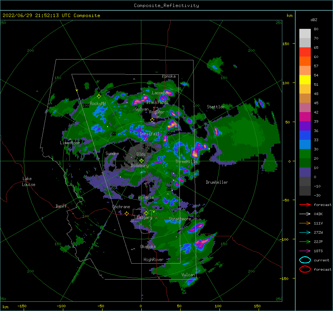Select the dark gray -30 to -10 swatch
Screen dimensions: 333x311
click(x=305, y=191)
